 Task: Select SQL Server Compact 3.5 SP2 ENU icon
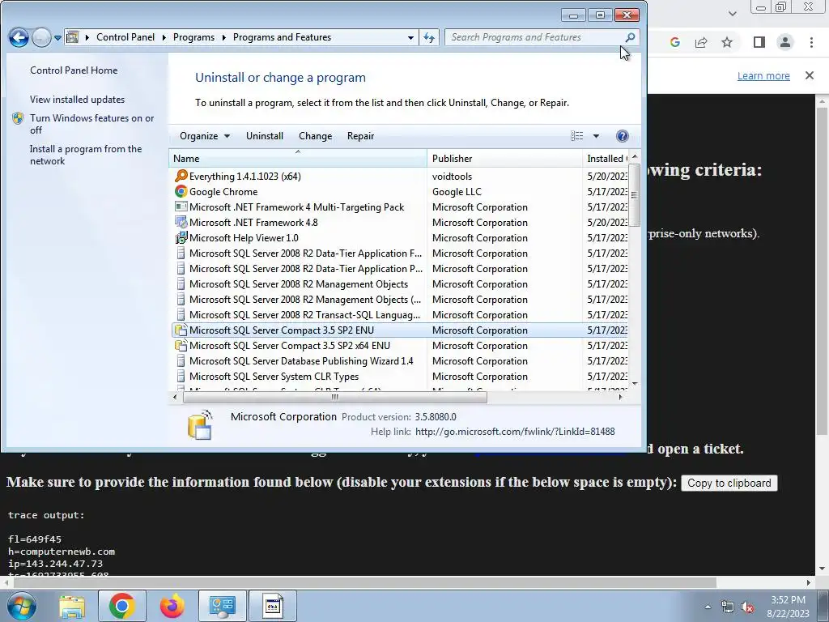coord(181,330)
